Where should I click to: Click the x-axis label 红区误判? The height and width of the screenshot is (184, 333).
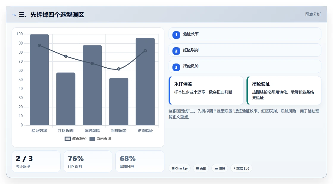coord(66,131)
